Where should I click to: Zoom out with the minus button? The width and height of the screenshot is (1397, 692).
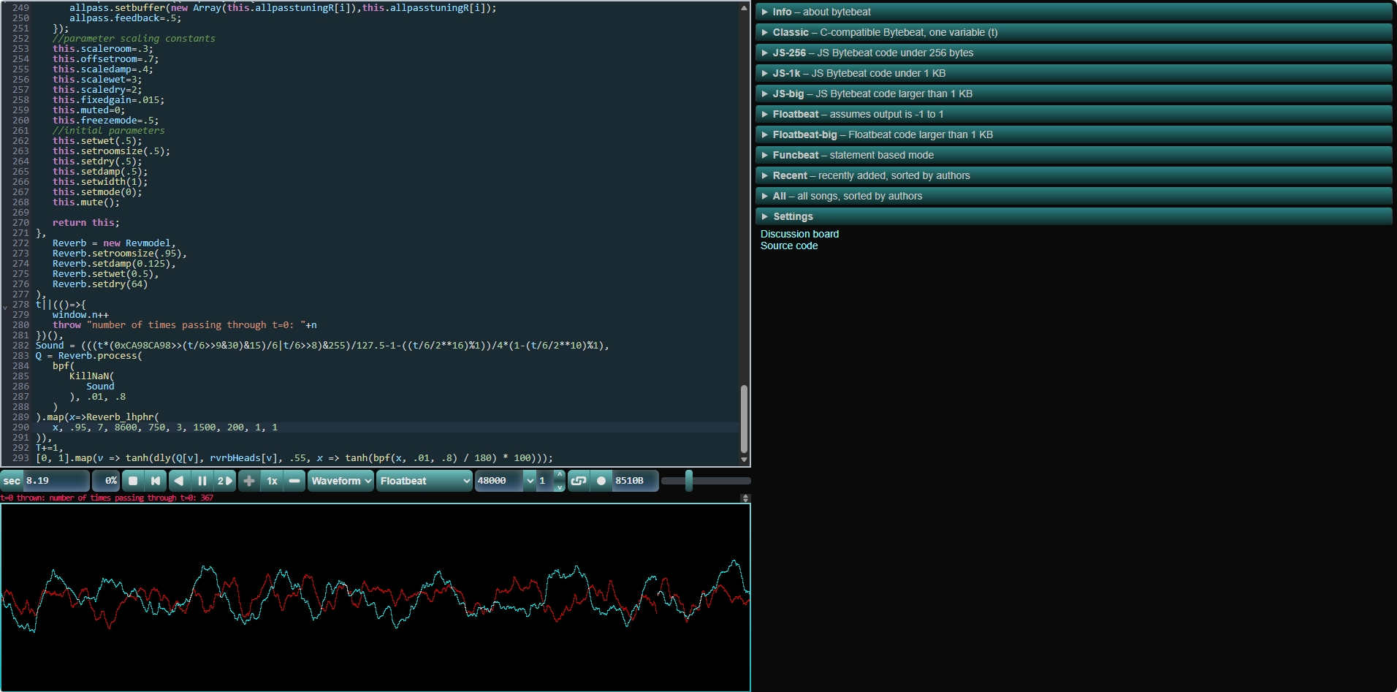294,481
